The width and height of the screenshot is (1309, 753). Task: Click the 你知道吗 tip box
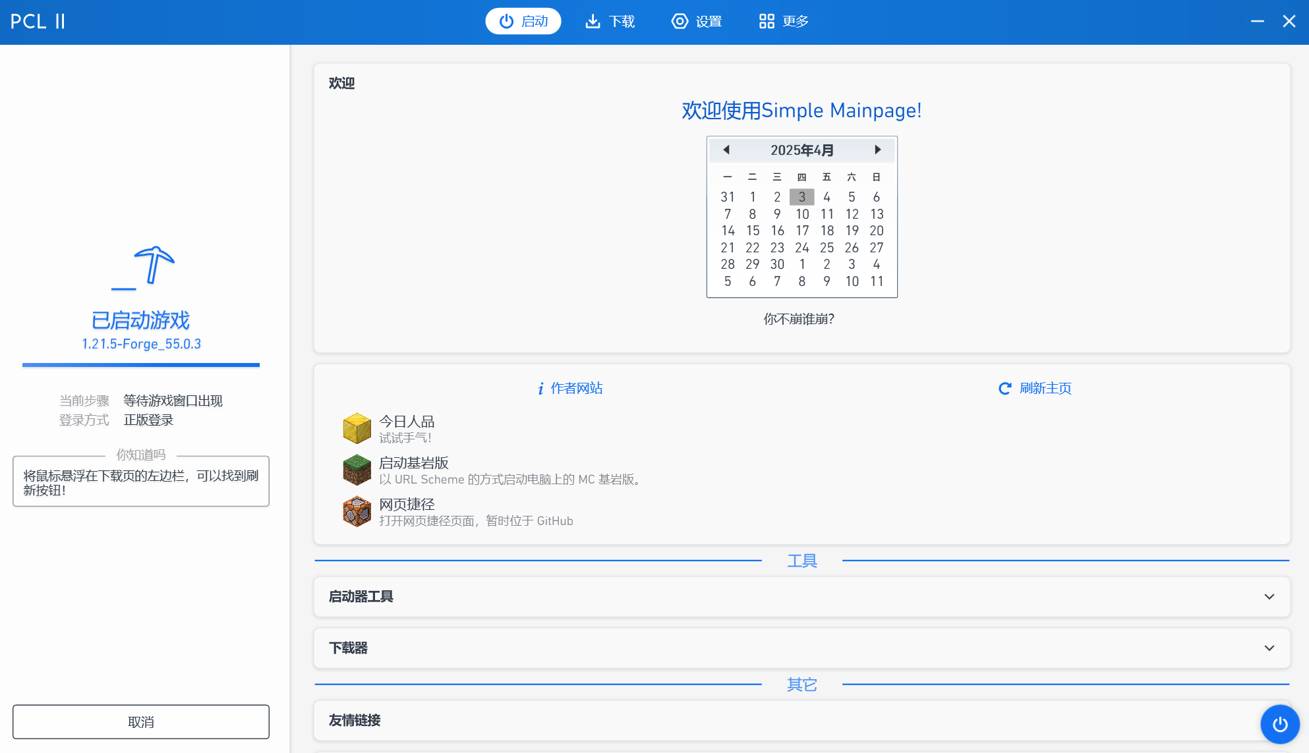click(141, 481)
